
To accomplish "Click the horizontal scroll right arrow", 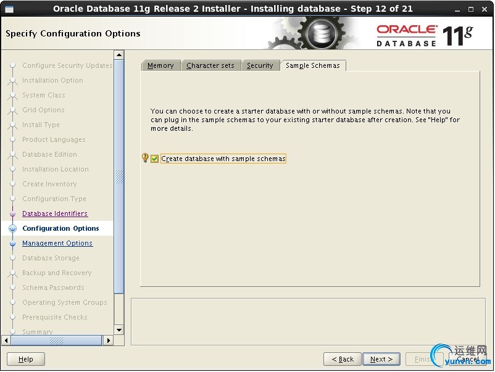I will (109, 340).
